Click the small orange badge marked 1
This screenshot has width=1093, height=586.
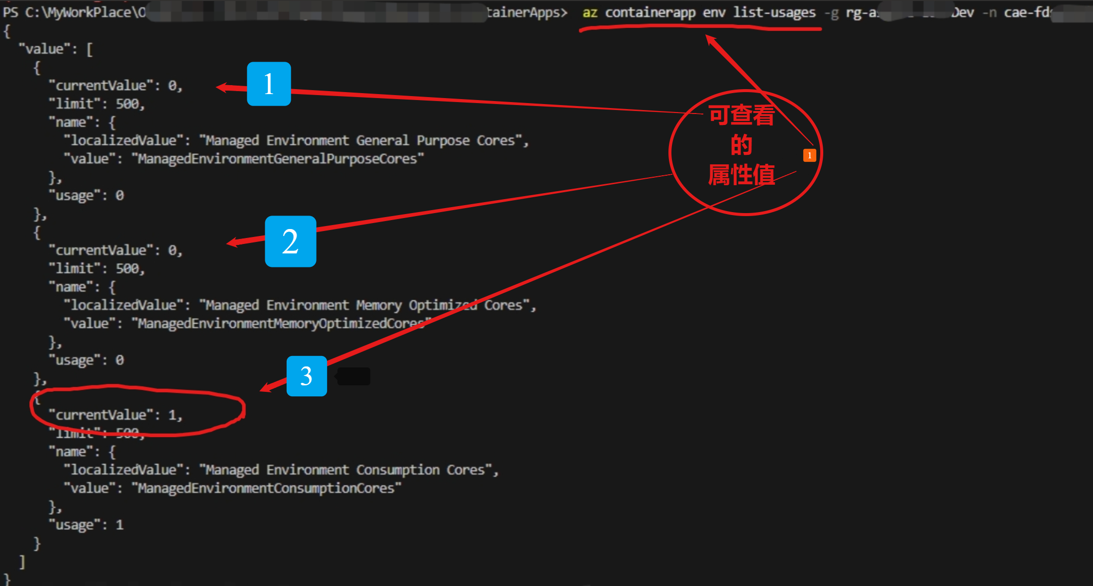(809, 155)
